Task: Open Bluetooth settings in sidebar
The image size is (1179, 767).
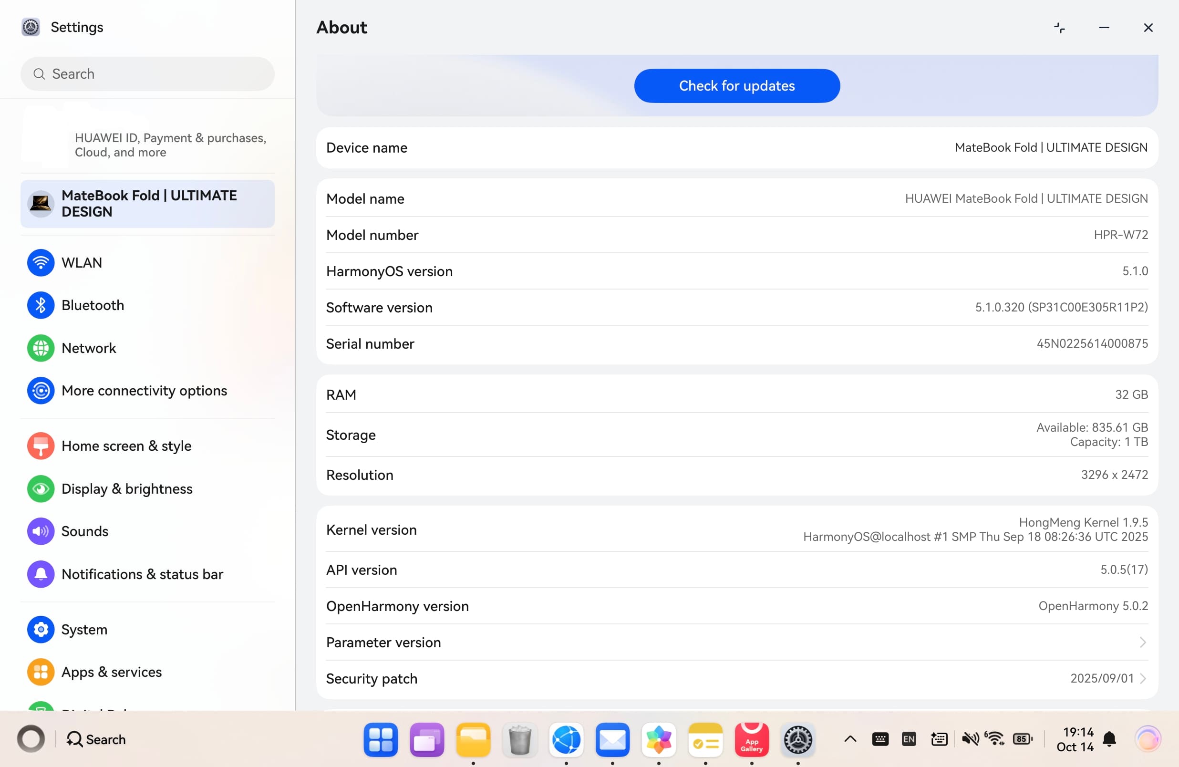Action: (92, 305)
